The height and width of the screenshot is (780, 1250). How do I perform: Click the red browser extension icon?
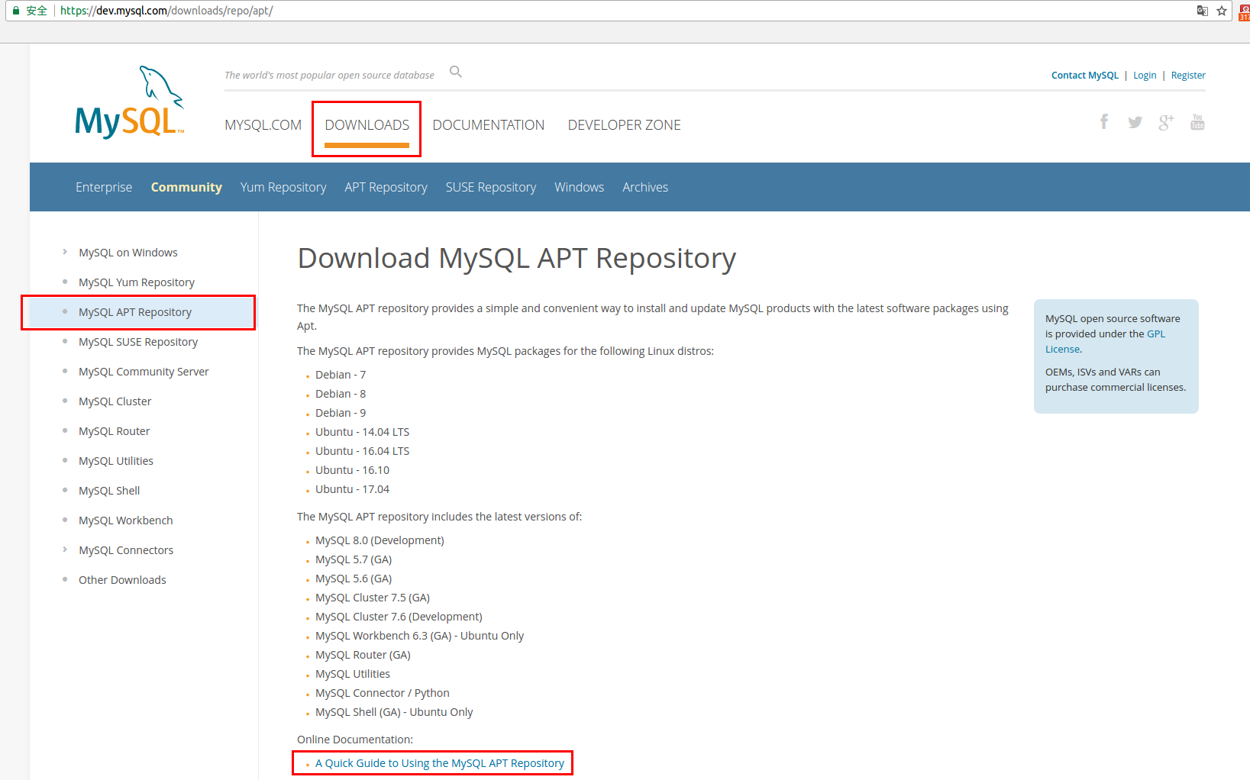pyautogui.click(x=1244, y=11)
